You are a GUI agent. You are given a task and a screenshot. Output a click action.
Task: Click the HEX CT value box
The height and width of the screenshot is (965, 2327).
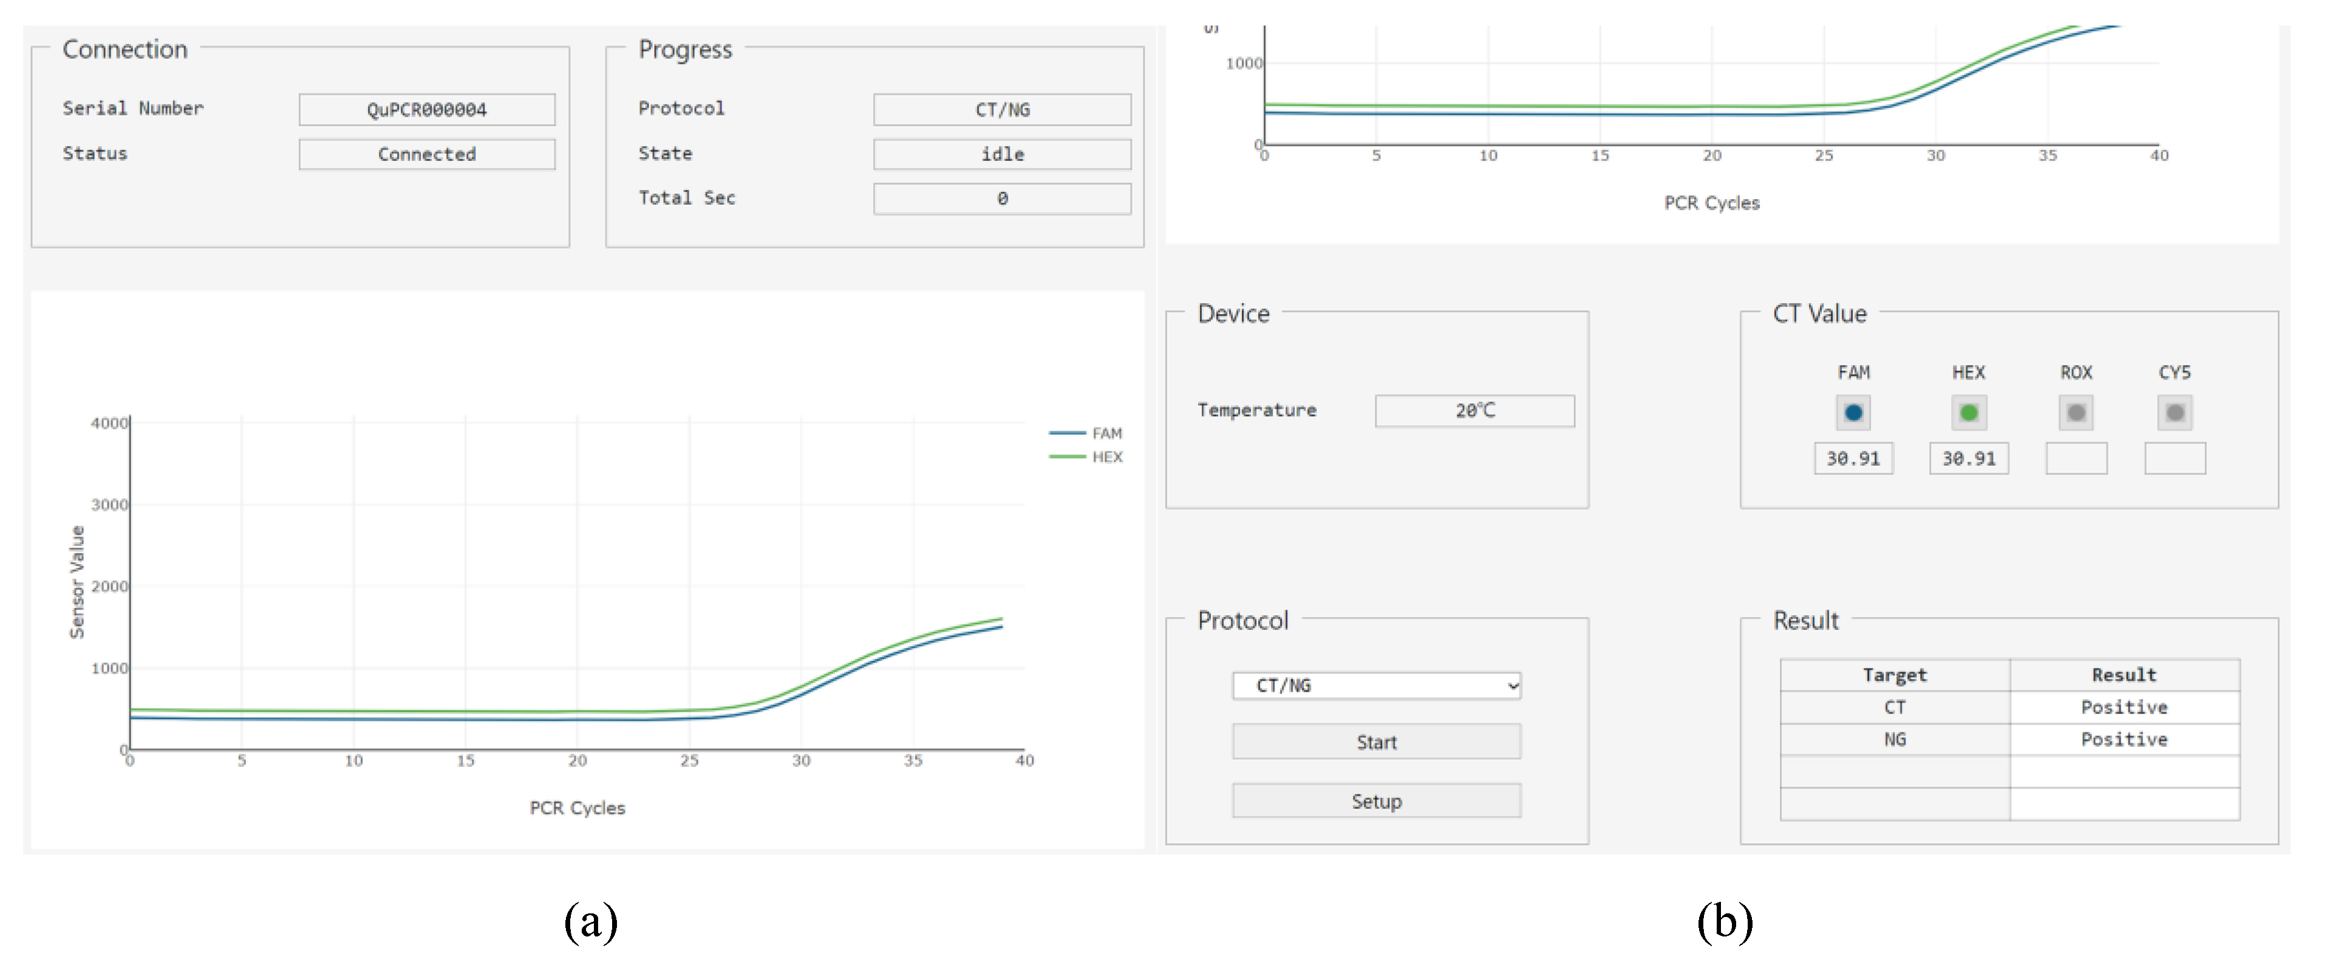[x=1968, y=459]
